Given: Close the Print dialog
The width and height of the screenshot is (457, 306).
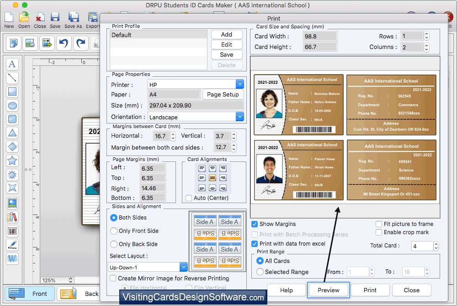Looking at the screenshot, I should 412,290.
